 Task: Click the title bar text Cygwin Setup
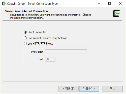click(x=16, y=4)
